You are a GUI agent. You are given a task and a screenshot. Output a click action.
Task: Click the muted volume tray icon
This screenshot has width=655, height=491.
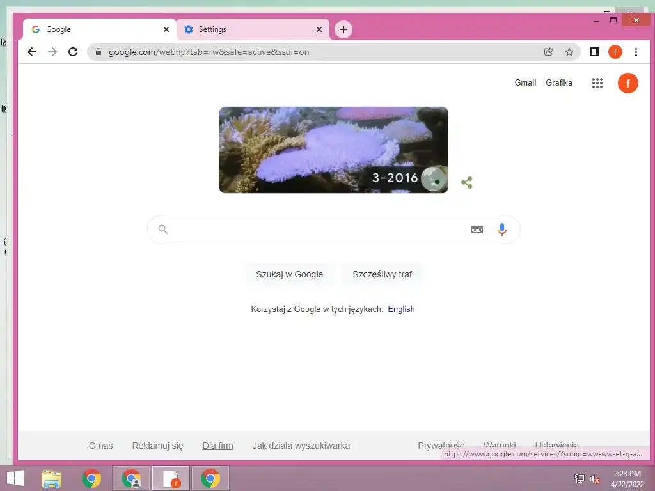click(x=594, y=479)
